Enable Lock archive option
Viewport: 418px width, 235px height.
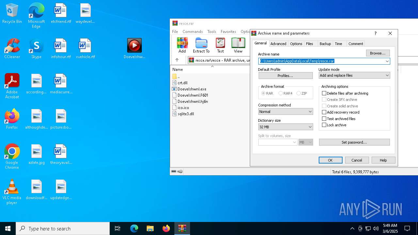click(334, 125)
